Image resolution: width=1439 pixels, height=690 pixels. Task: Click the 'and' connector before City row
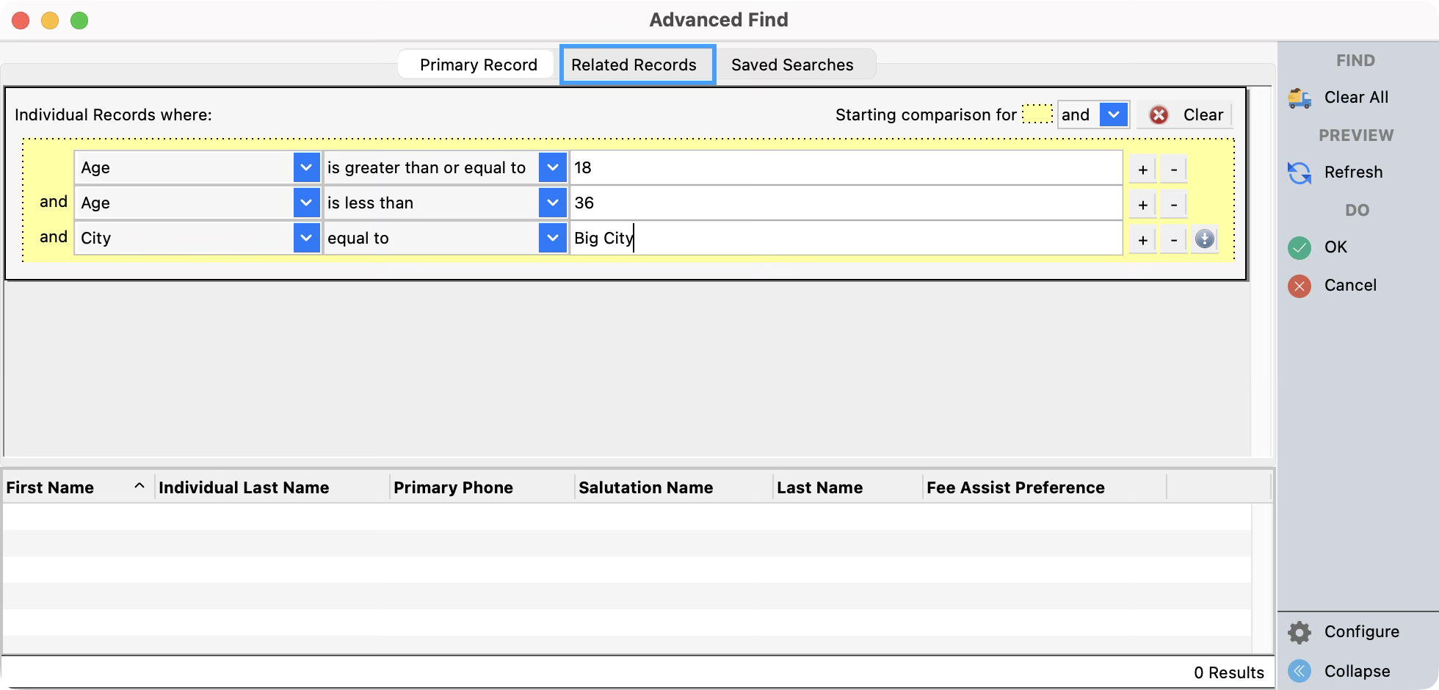(x=54, y=237)
